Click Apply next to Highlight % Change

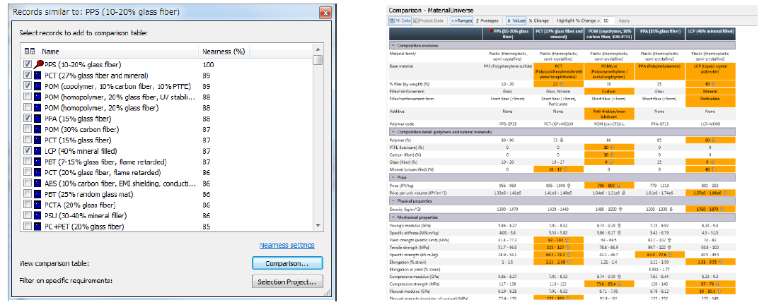click(x=624, y=21)
